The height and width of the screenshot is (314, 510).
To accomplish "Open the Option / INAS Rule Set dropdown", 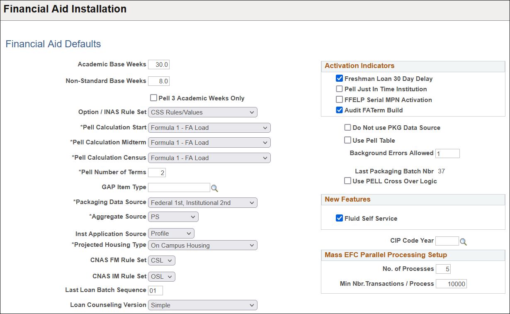I will pos(203,112).
